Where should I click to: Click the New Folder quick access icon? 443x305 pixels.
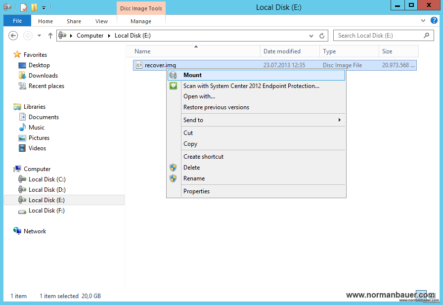[34, 7]
